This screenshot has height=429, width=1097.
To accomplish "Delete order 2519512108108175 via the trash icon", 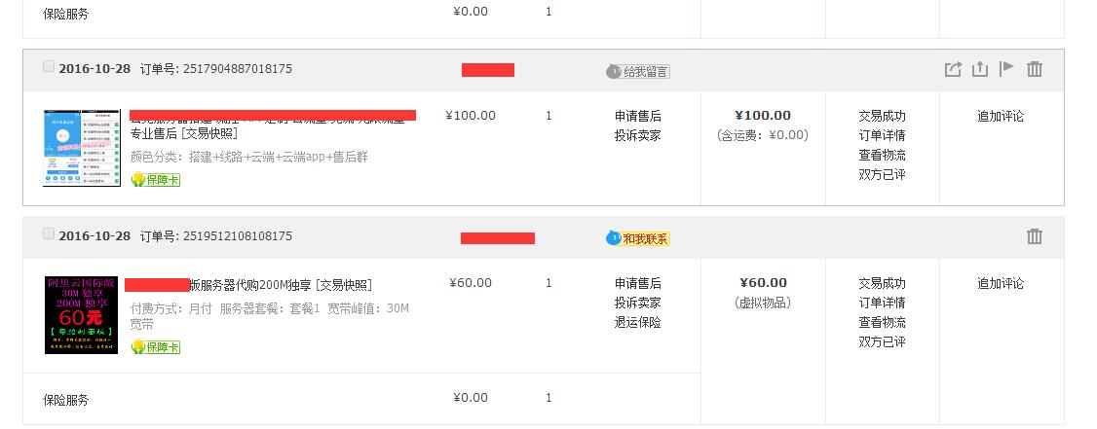I will point(1035,236).
